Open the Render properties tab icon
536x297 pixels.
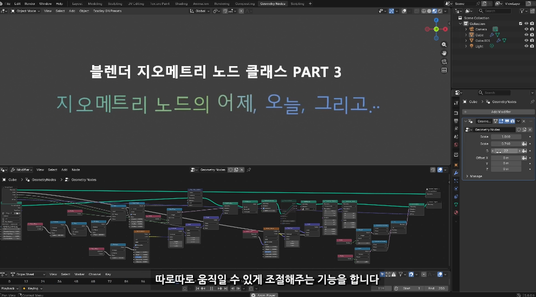456,112
